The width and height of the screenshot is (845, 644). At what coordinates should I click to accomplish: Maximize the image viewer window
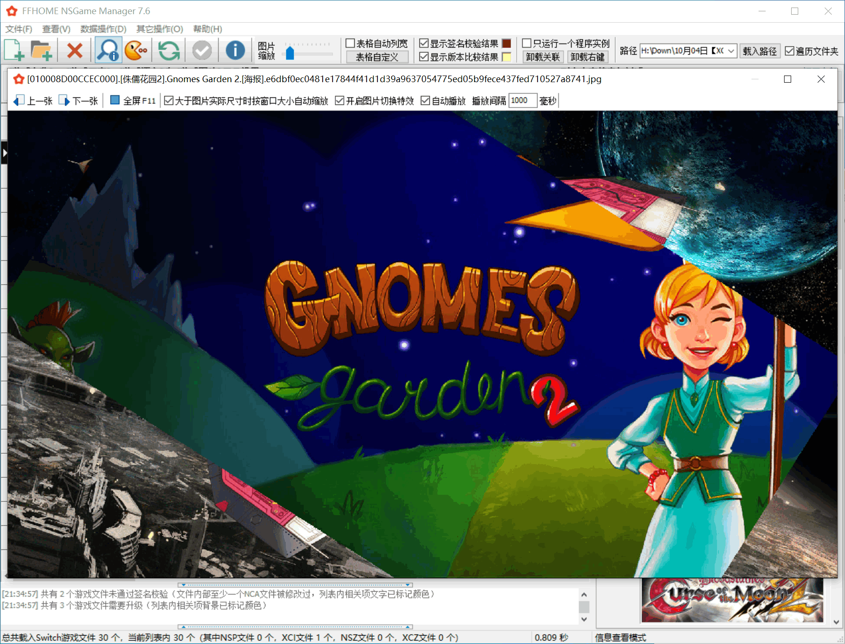787,79
